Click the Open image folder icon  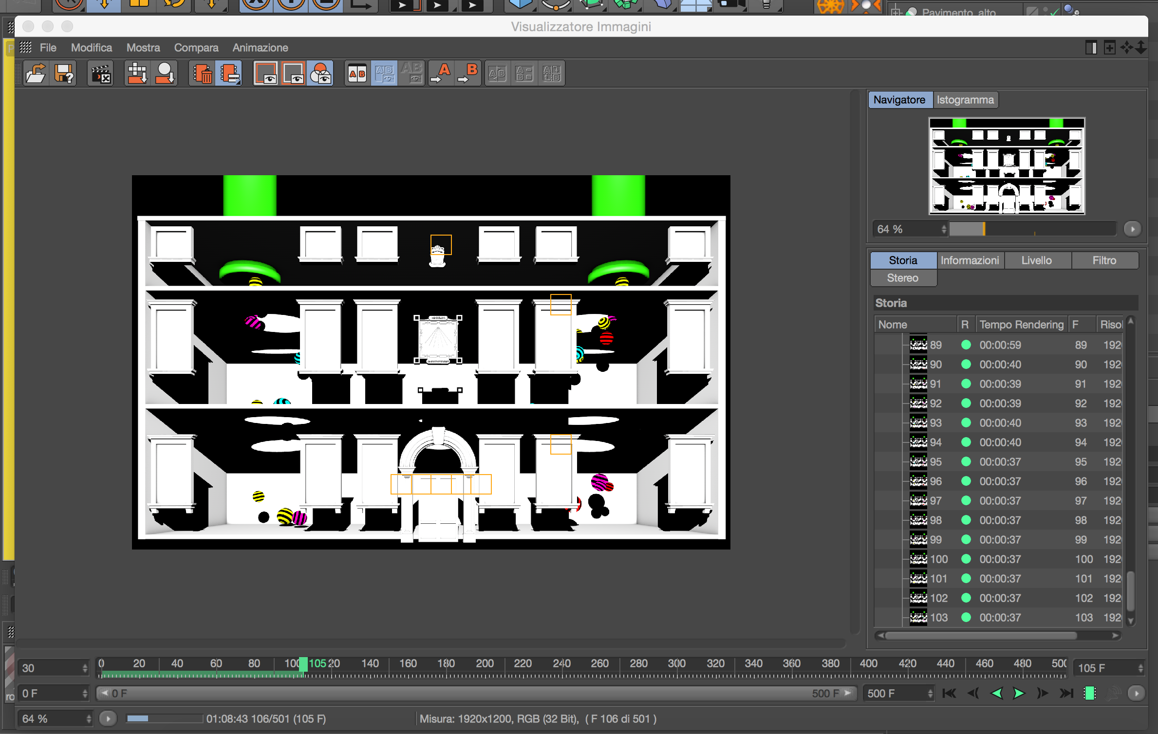click(x=36, y=73)
